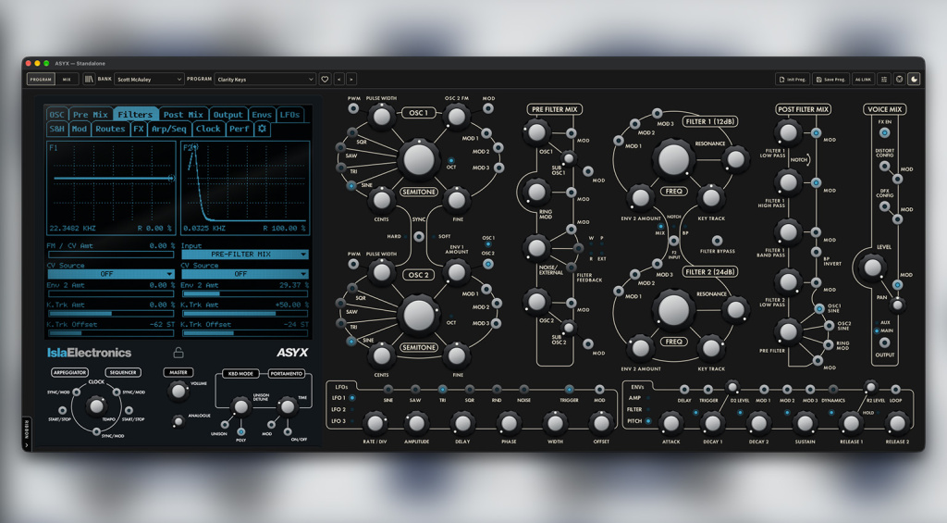Click the OSC 1 Pulse Width knob
947x523 pixels.
(381, 117)
